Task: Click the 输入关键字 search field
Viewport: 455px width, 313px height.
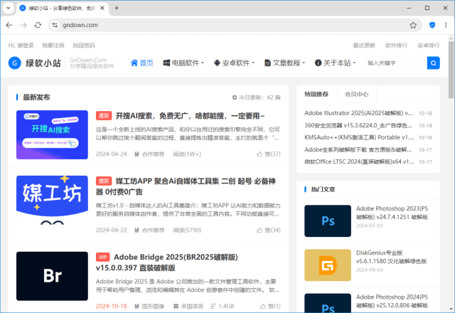Action: [395, 63]
